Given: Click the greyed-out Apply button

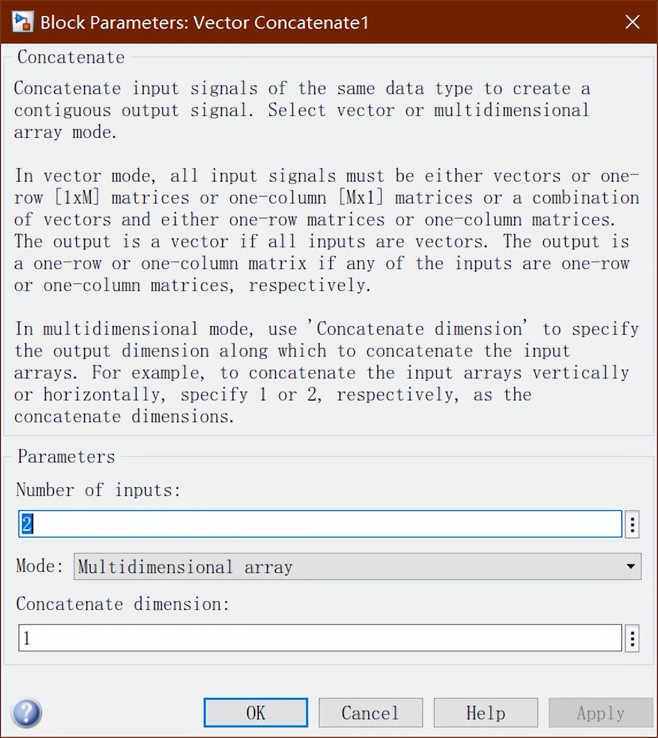Looking at the screenshot, I should coord(600,713).
